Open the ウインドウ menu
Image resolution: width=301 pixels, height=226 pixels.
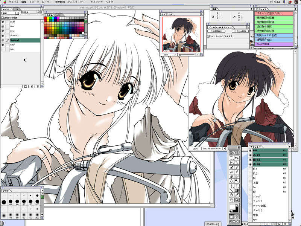click(97, 2)
